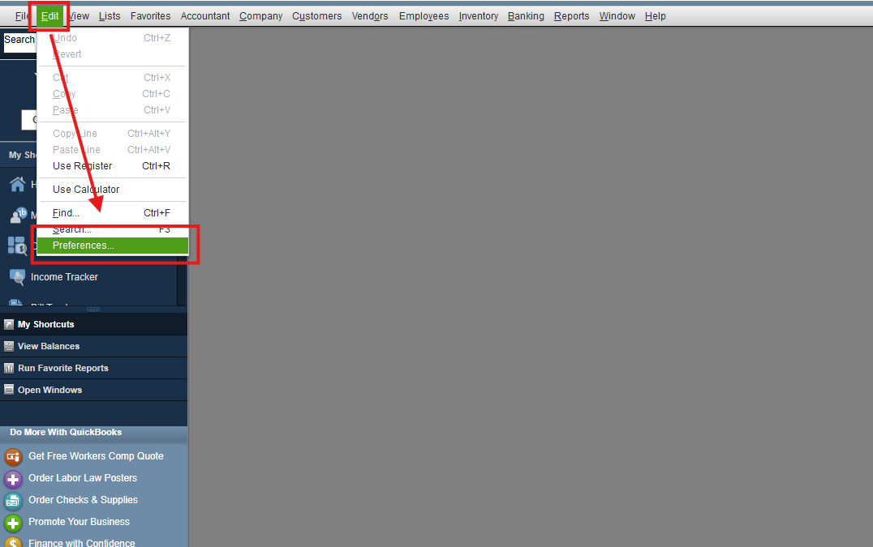Switch to Run Favorite Reports panel
The width and height of the screenshot is (873, 547).
(93, 368)
